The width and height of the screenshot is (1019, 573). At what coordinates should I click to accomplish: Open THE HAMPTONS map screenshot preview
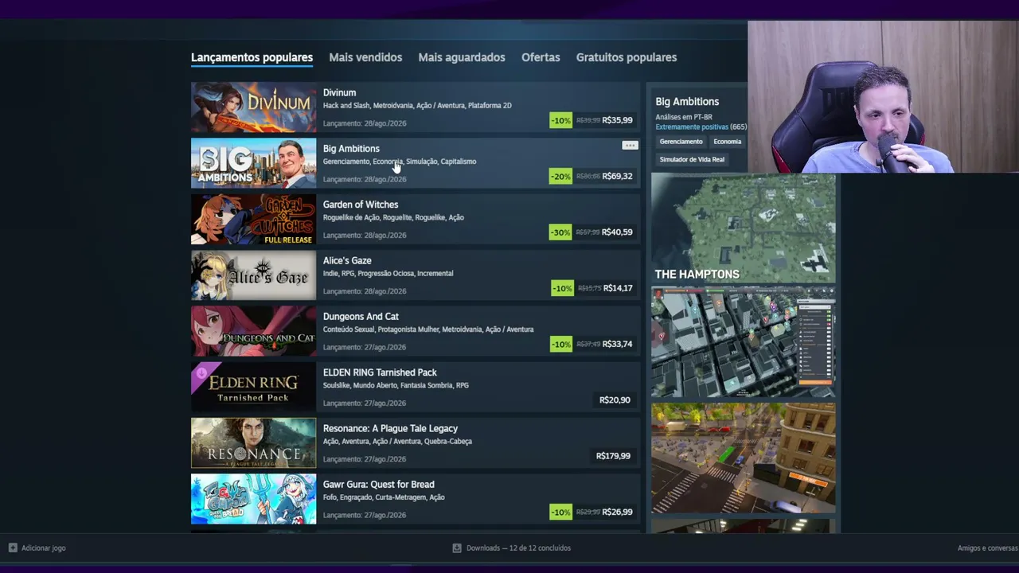744,228
